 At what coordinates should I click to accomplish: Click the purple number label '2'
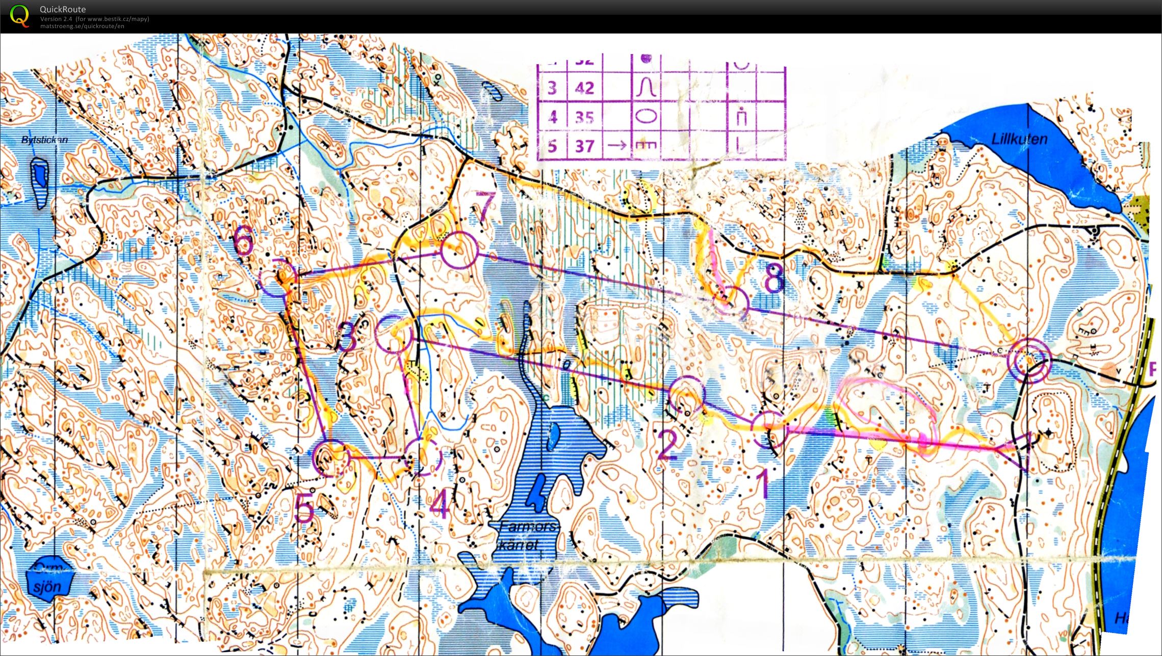point(668,445)
